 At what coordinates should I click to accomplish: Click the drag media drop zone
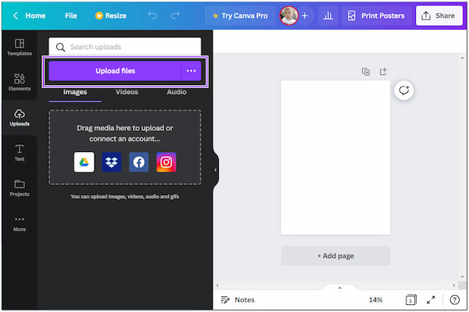pyautogui.click(x=125, y=147)
